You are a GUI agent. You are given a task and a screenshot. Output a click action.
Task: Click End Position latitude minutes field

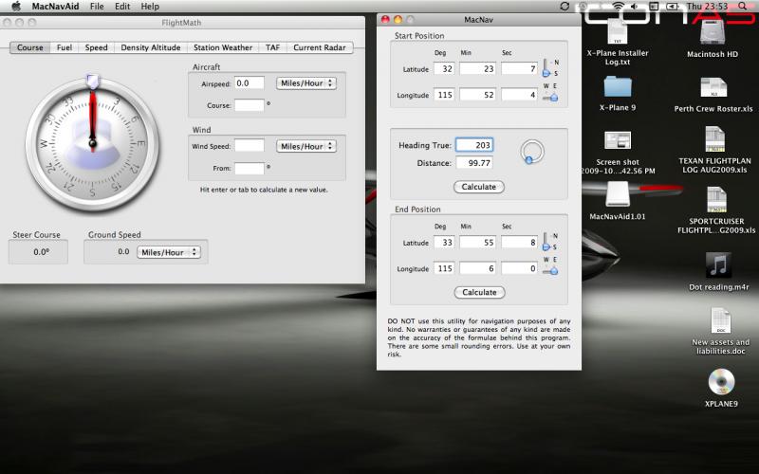(477, 243)
